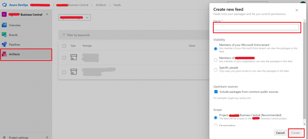The height and width of the screenshot is (139, 308).
Task: Click the Cancel button
Action: pyautogui.click(x=280, y=133)
